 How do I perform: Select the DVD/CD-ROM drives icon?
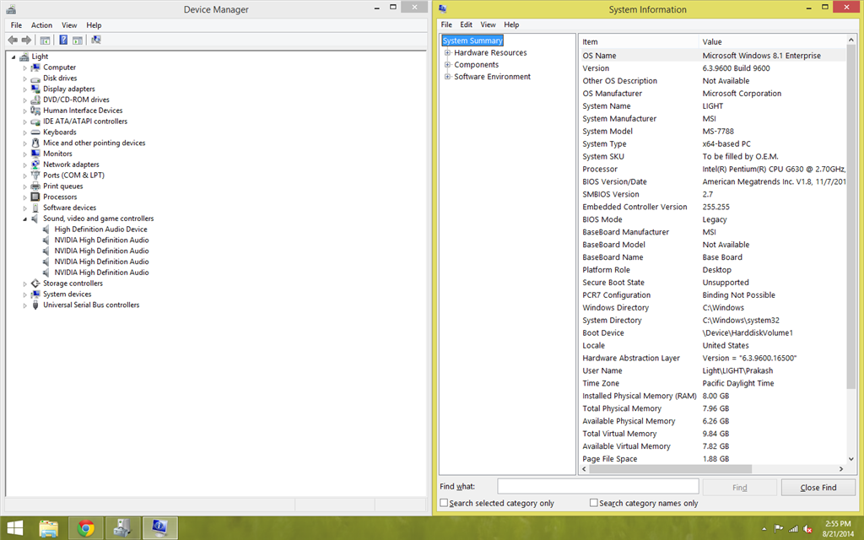coord(35,100)
